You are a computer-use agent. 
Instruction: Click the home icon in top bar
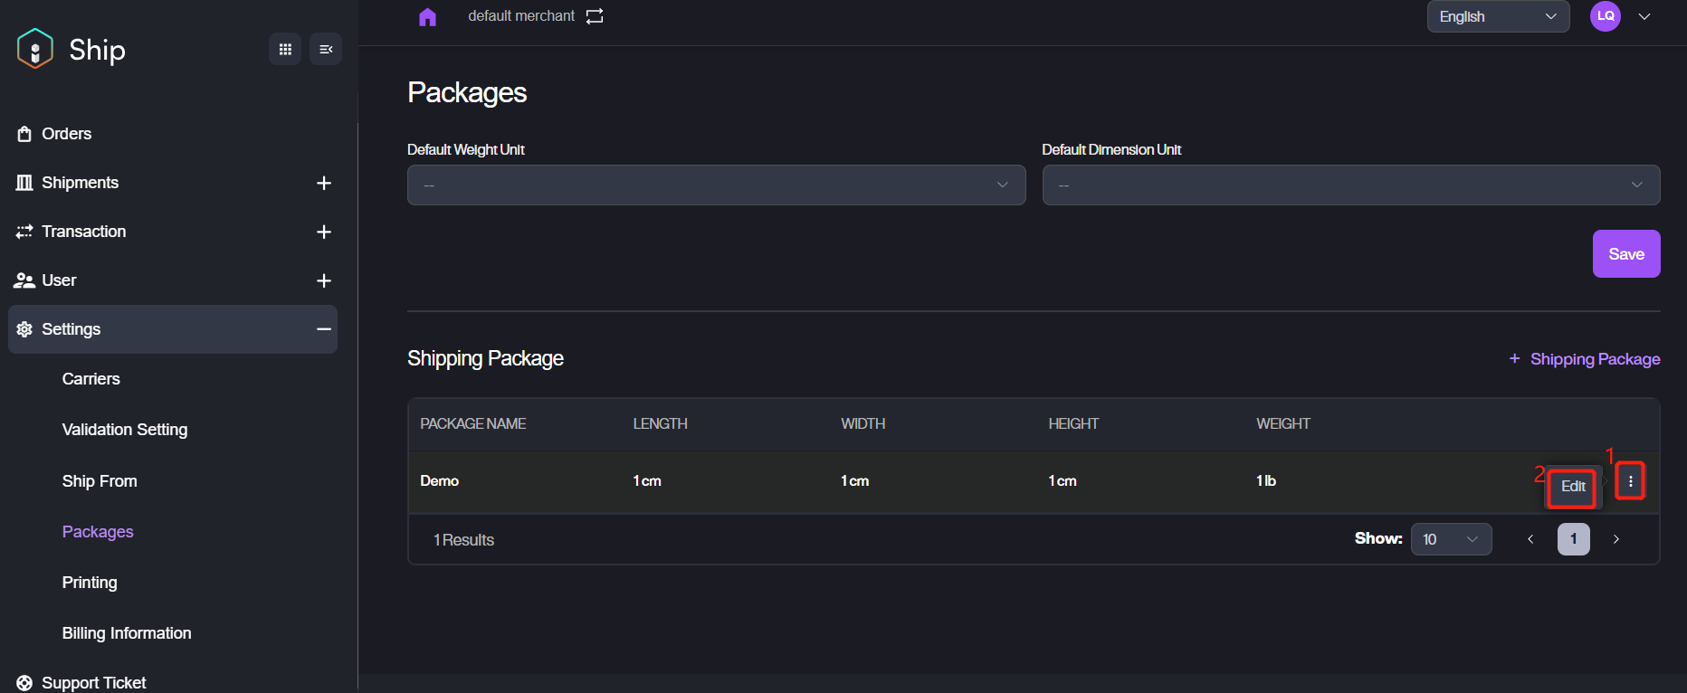coord(427,17)
